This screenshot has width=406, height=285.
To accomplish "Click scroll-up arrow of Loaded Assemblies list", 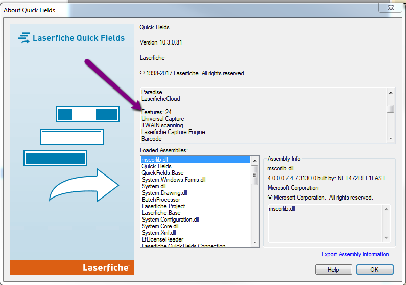I will [255, 161].
